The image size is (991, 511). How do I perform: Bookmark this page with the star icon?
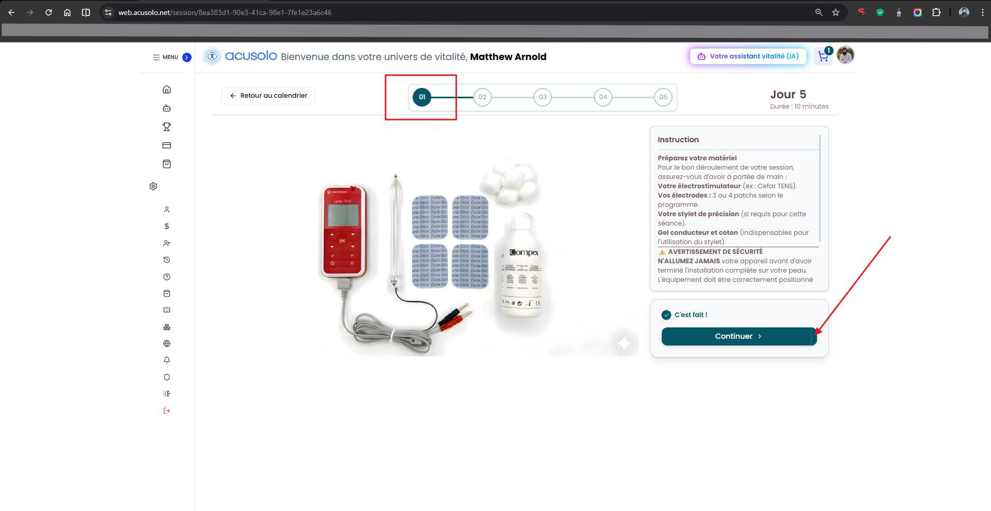point(836,12)
